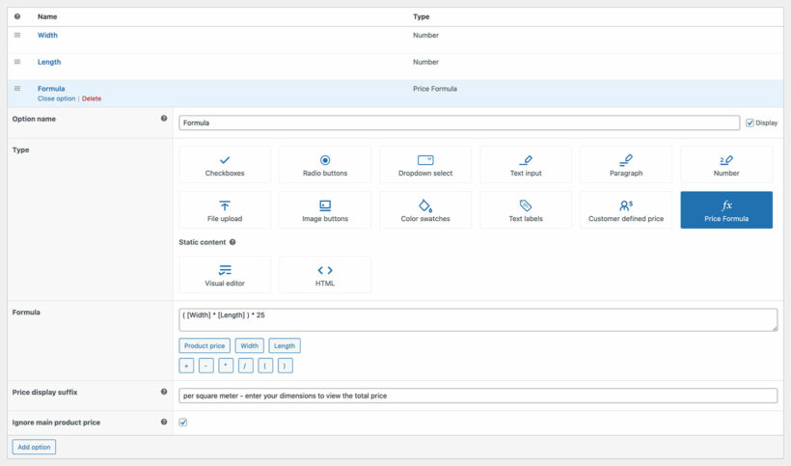791x466 pixels.
Task: Insert the multiply operator into formula
Action: [226, 366]
